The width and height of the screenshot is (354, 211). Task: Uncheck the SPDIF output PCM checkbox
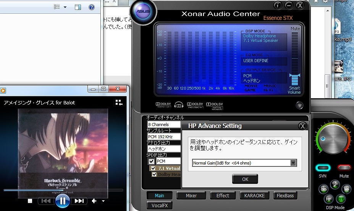tap(151, 161)
